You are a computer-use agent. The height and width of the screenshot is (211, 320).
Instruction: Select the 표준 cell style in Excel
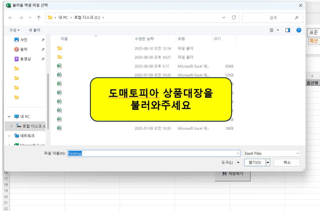314,33
